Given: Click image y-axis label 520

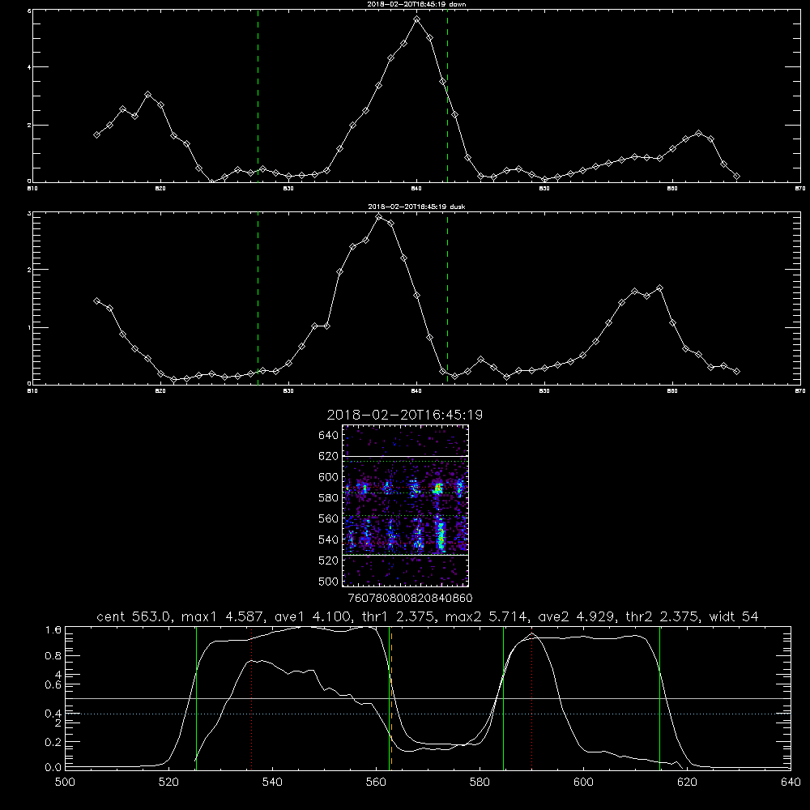Looking at the screenshot, I should pos(328,561).
